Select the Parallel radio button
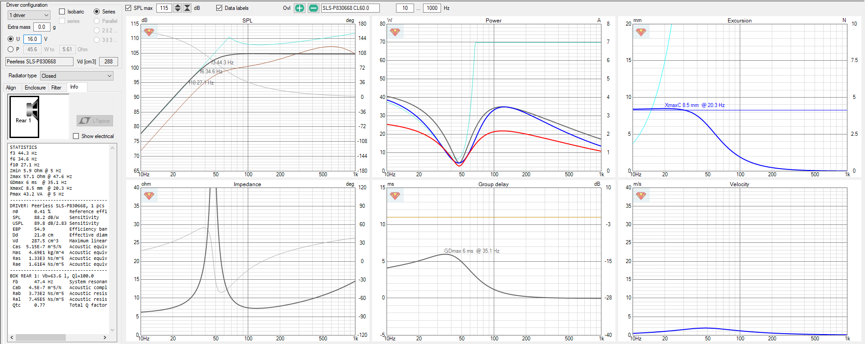This screenshot has height=344, width=865. click(x=96, y=21)
